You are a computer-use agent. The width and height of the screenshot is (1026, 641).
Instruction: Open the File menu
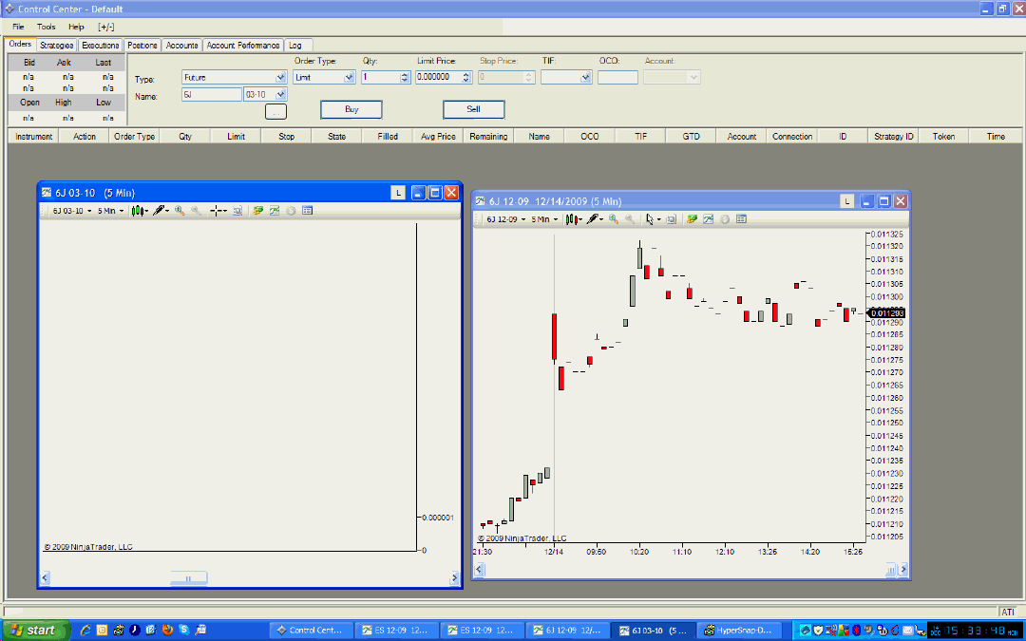(x=18, y=27)
